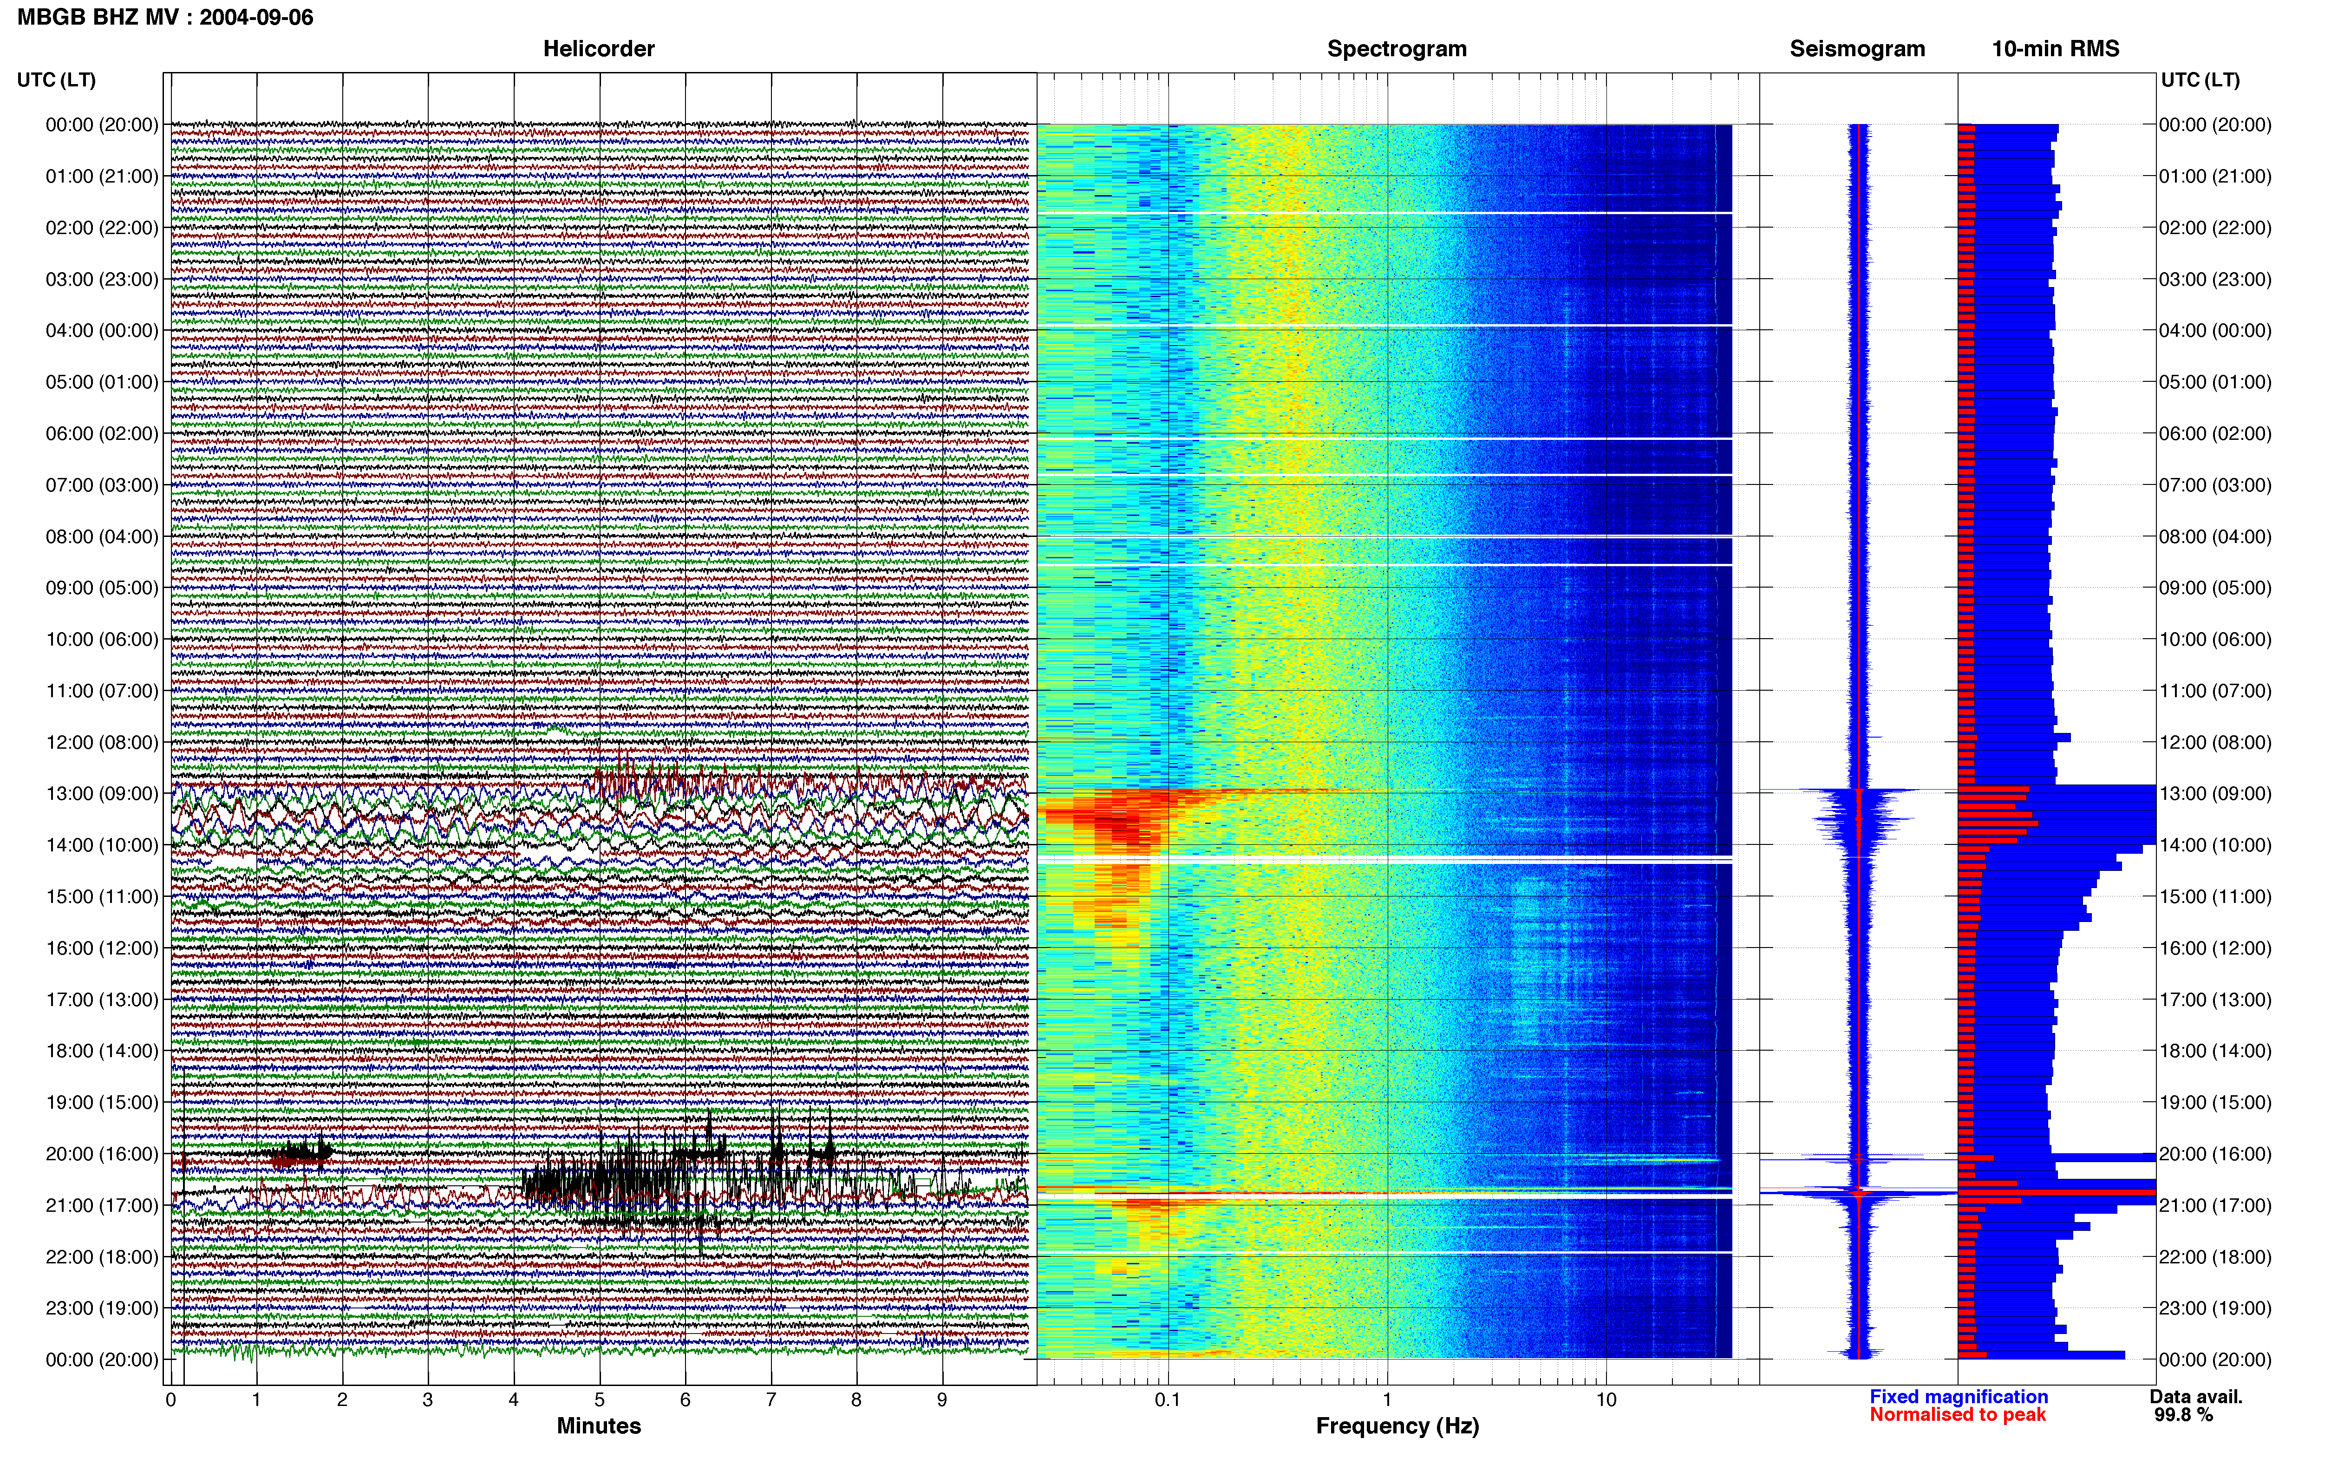This screenshot has width=2331, height=1458.
Task: Click right-side time label '21:00 (17:00)'
Action: point(2215,1205)
